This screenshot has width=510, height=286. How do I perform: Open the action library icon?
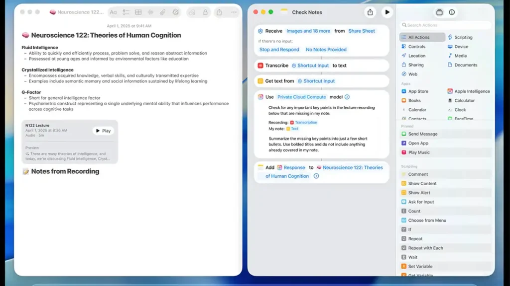439,12
